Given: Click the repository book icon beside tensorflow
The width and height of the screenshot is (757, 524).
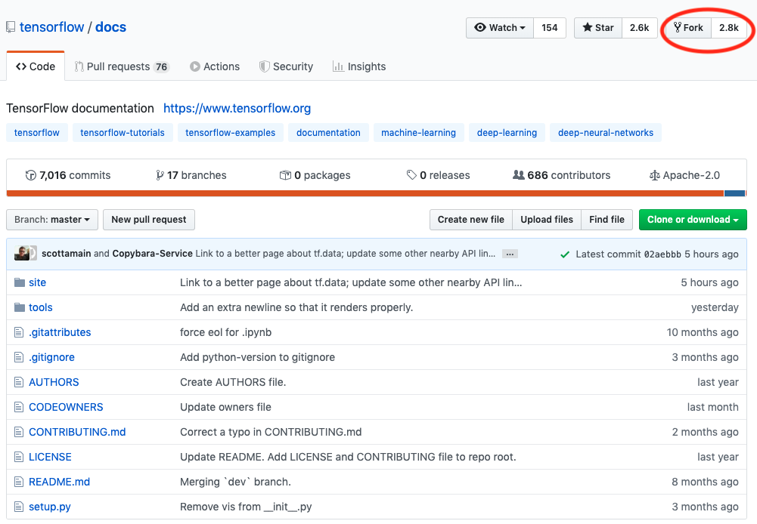Looking at the screenshot, I should point(11,27).
